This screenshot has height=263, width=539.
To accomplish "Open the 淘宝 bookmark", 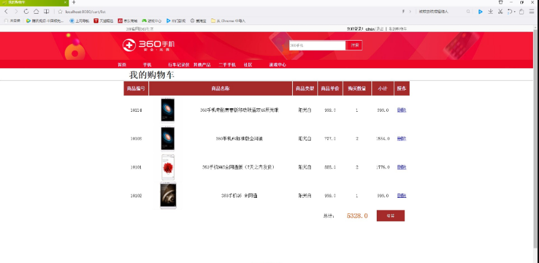I will [198, 21].
